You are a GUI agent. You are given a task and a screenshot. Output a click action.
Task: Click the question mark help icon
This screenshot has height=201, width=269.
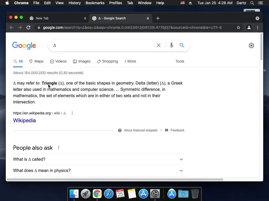pos(120,130)
